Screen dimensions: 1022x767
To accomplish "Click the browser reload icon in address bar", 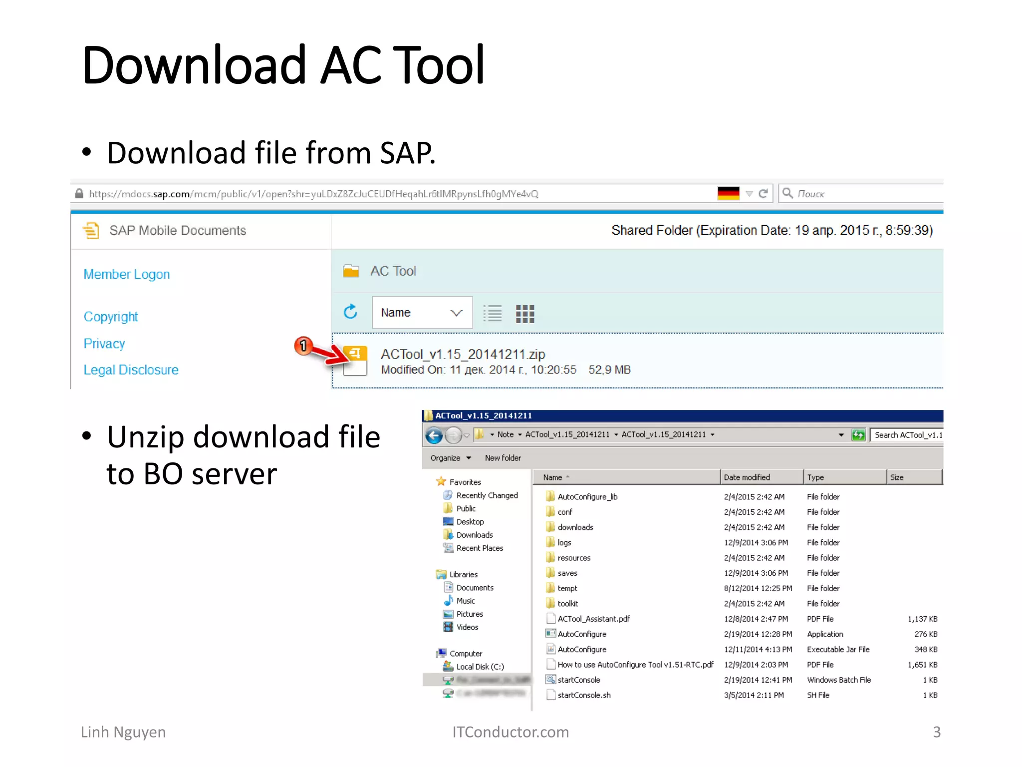I will [763, 194].
